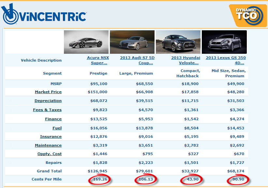Select the $1,828 repairs value

(x=100, y=163)
